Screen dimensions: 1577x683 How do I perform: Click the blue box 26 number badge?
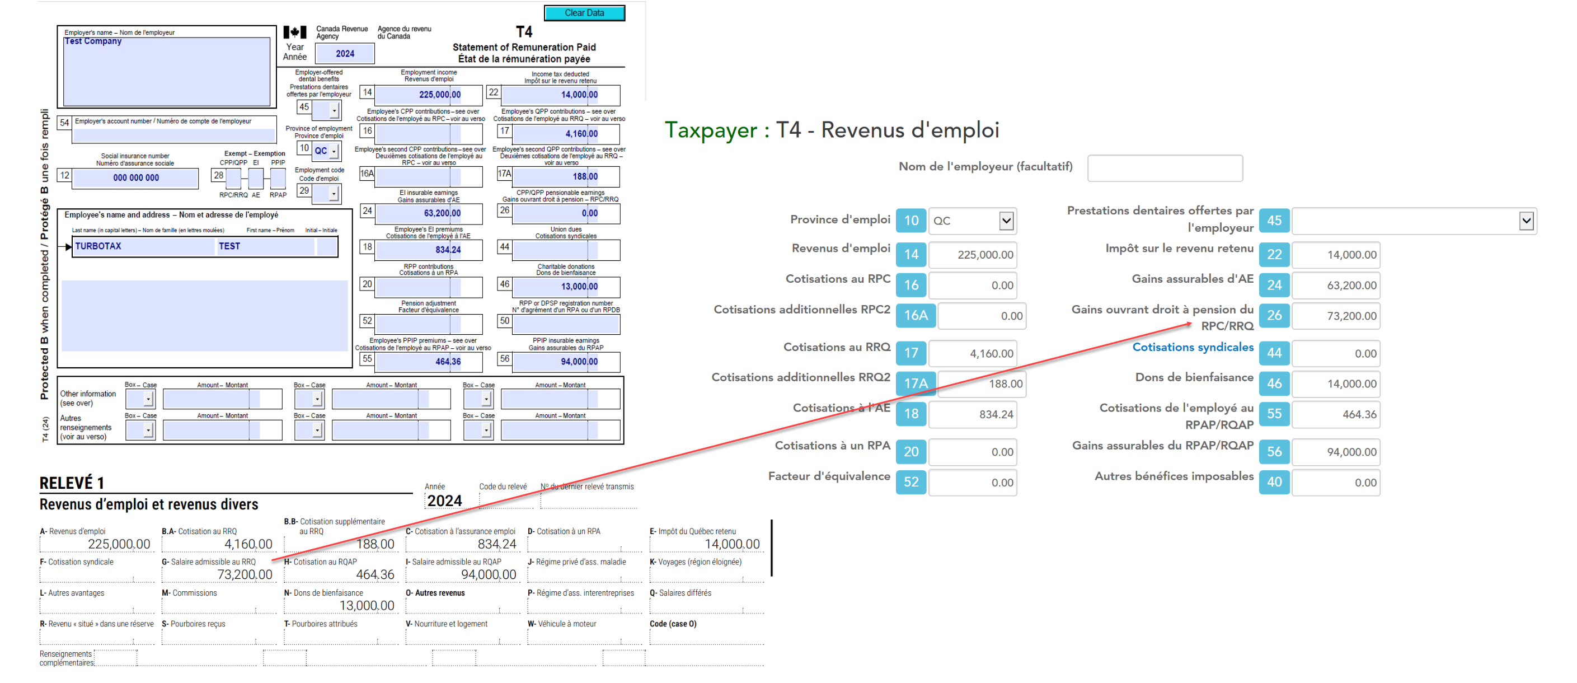[x=1274, y=315]
